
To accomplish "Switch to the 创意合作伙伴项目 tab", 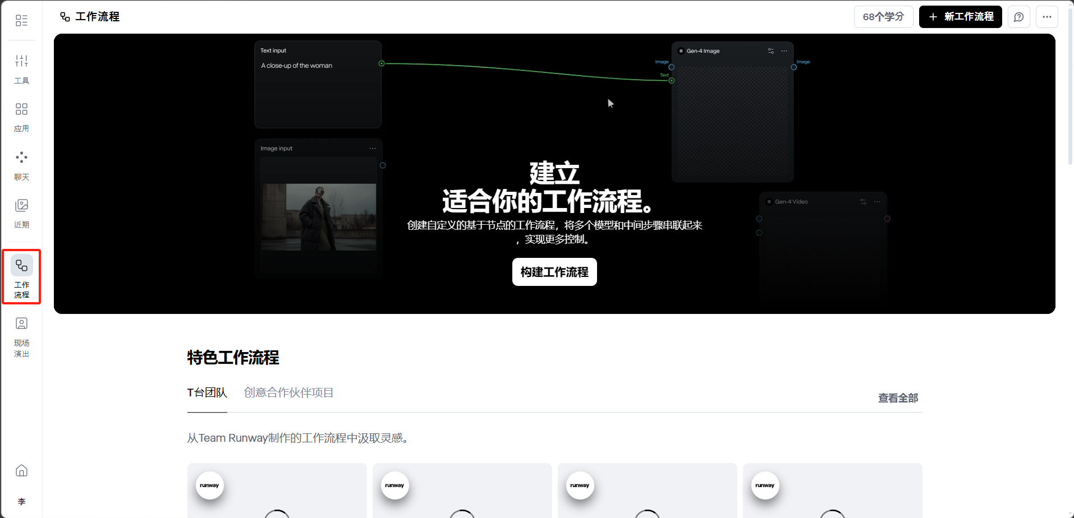I will pyautogui.click(x=288, y=393).
